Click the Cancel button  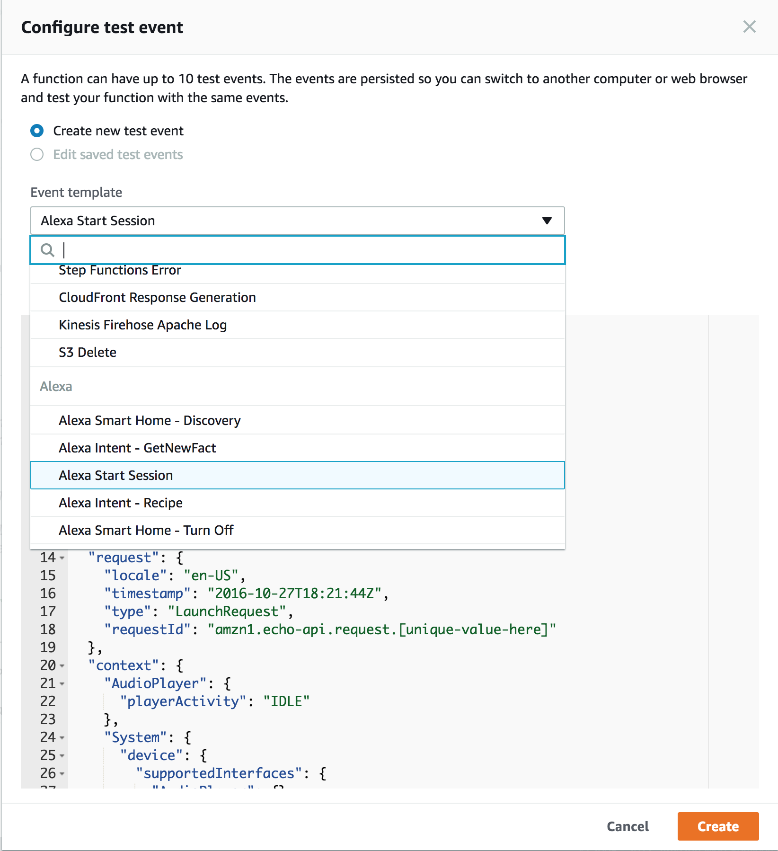(x=628, y=826)
